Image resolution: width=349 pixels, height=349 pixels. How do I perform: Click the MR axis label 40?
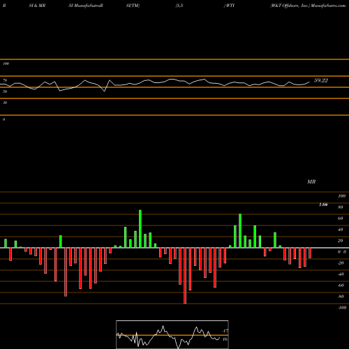[x=341, y=230]
